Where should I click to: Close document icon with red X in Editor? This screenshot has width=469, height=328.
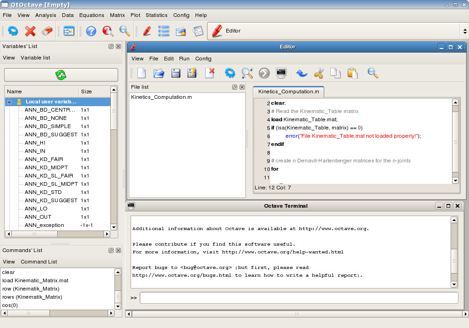(x=210, y=73)
